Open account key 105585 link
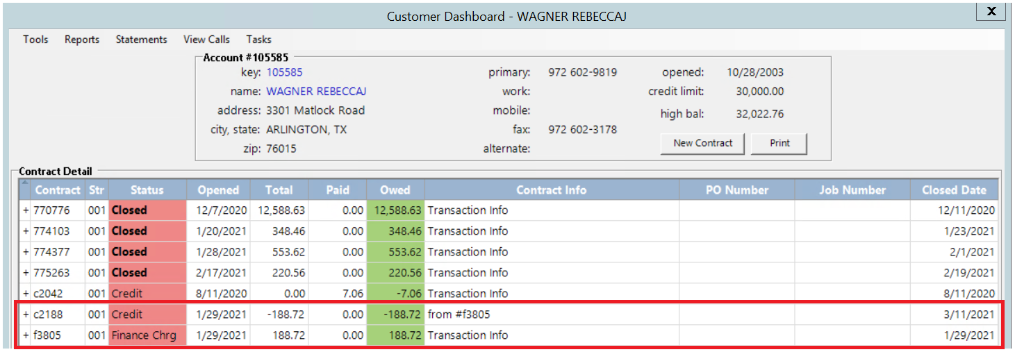 (x=285, y=72)
